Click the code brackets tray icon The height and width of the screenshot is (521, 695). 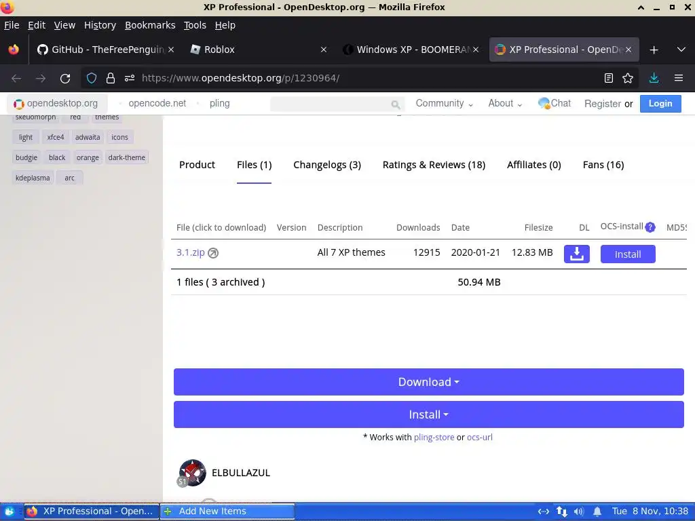tap(544, 512)
